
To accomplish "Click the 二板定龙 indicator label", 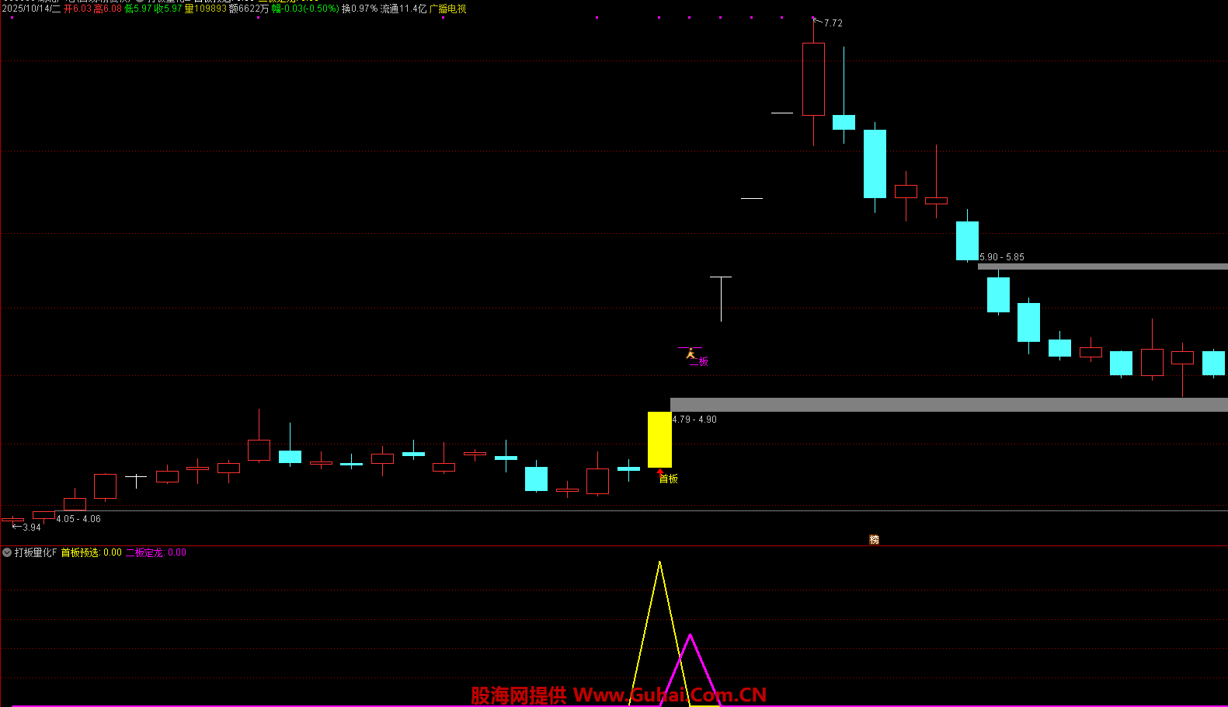I will click(x=155, y=552).
